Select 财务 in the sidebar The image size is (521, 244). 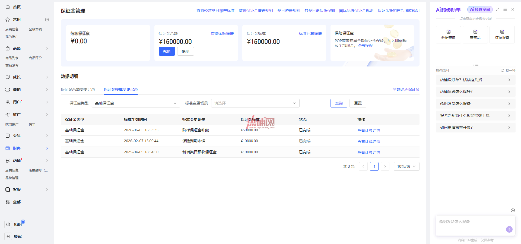click(x=27, y=148)
